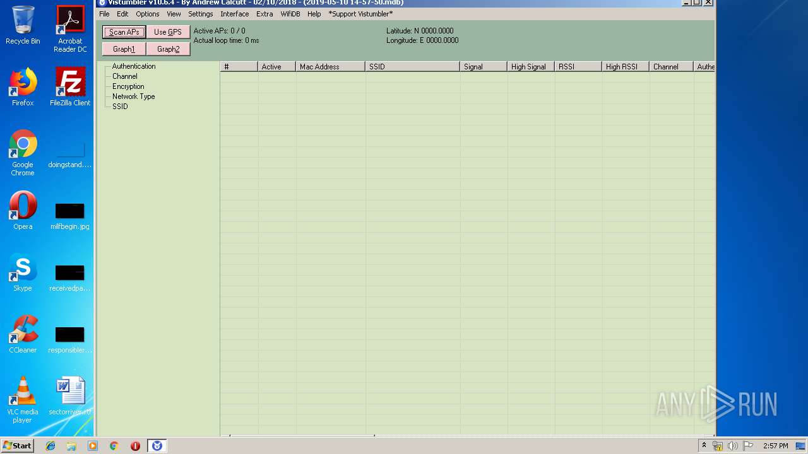Sort by the Signal column header
The height and width of the screenshot is (454, 808).
[x=484, y=67]
